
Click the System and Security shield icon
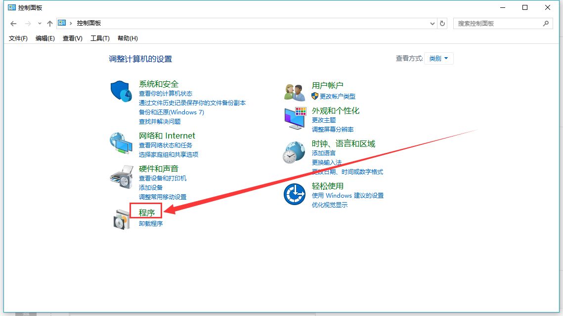(x=121, y=91)
